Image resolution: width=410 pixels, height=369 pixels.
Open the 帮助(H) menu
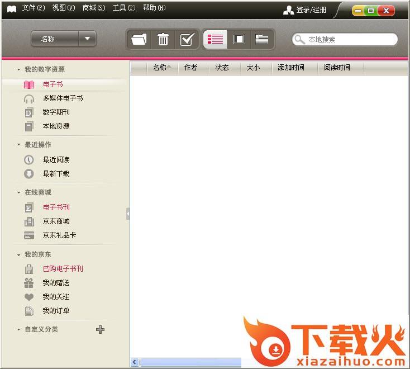pos(154,8)
